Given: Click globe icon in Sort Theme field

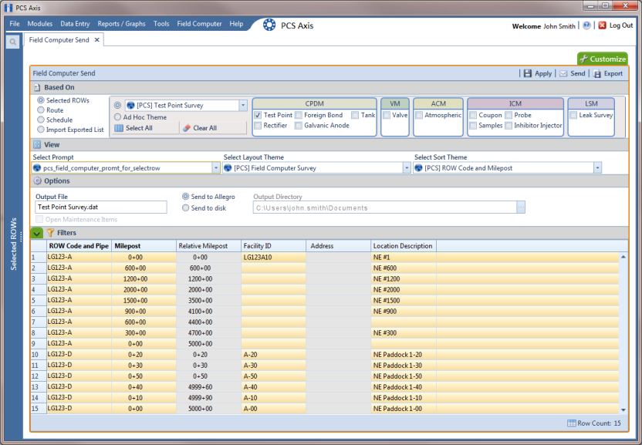Looking at the screenshot, I should pos(418,168).
